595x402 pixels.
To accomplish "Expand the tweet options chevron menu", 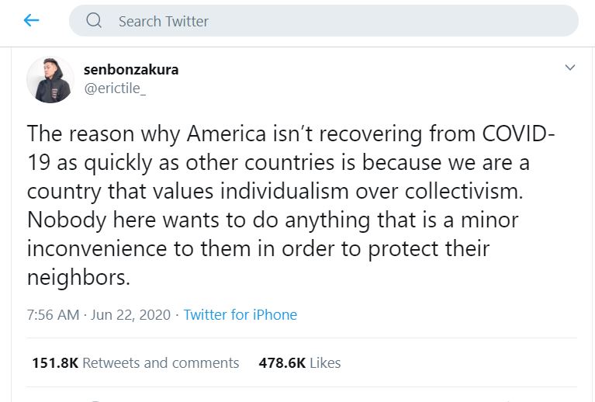I will (x=570, y=68).
